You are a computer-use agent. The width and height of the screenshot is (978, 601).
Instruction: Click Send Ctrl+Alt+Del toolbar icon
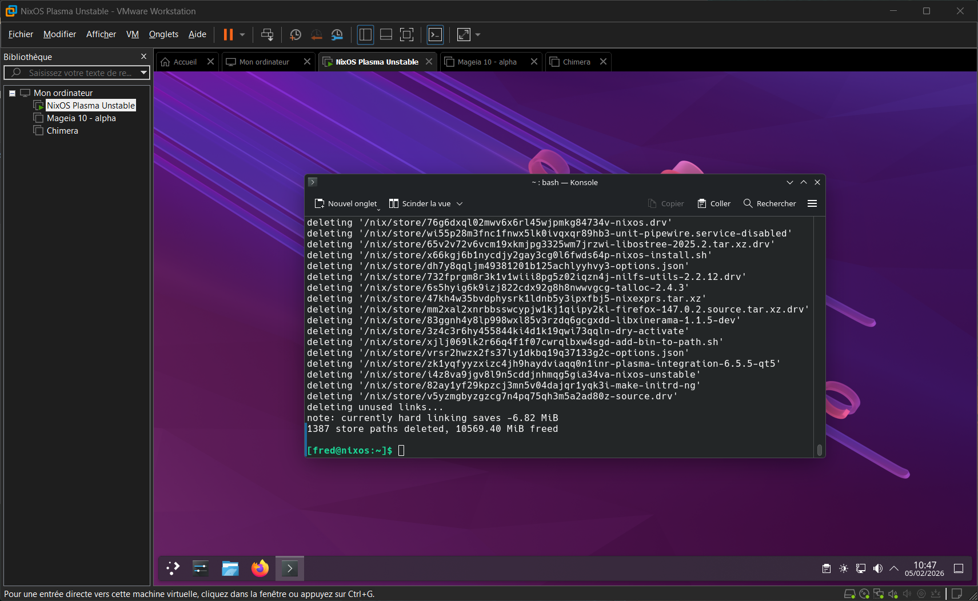point(267,35)
